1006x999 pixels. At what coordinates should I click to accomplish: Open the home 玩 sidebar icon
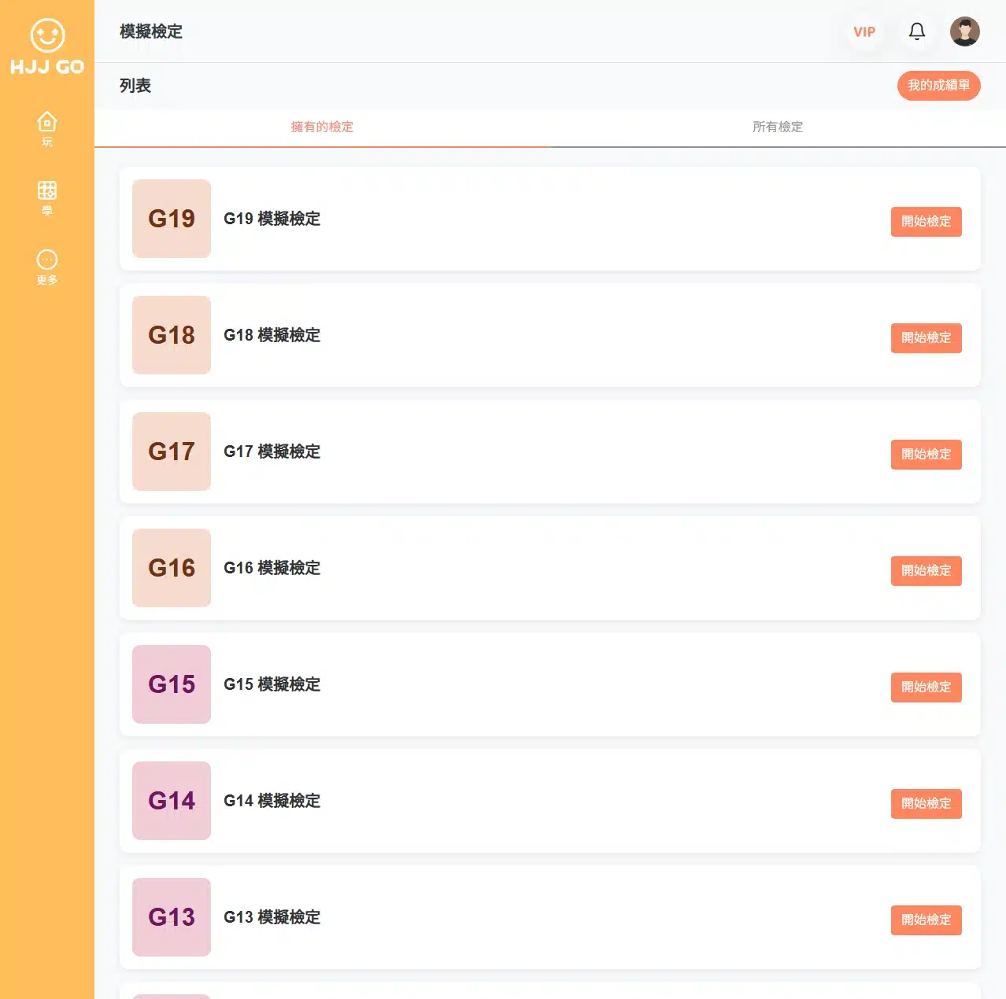(x=47, y=129)
